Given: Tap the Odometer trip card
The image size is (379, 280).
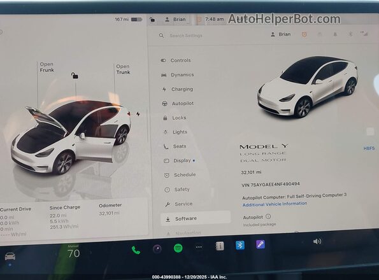Looking at the screenshot, I should (x=110, y=209).
